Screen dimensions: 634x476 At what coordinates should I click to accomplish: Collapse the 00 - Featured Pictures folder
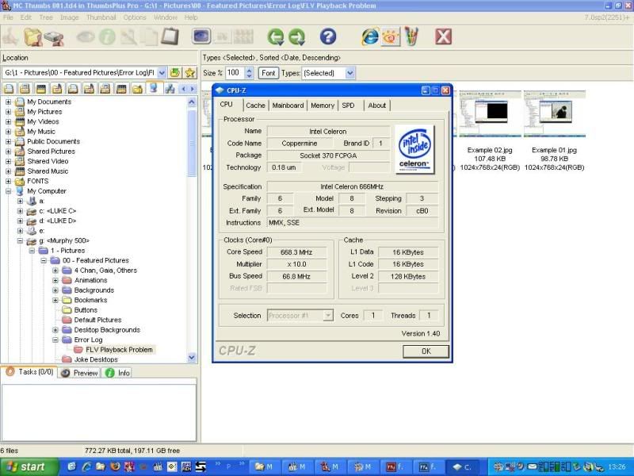(x=44, y=261)
